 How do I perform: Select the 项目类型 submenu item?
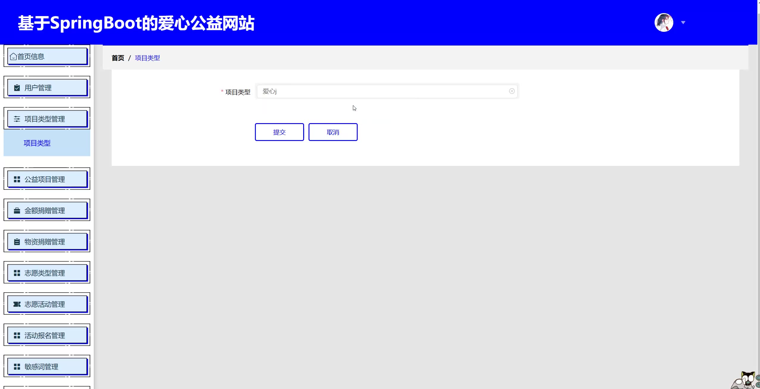pos(37,143)
